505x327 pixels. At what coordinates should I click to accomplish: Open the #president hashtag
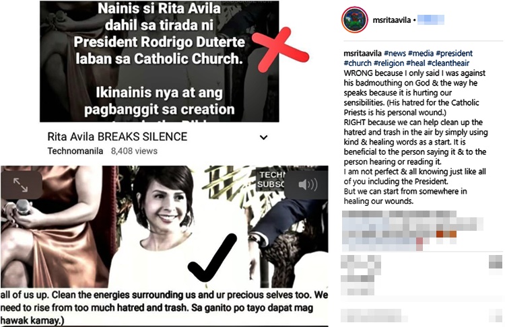click(x=454, y=53)
